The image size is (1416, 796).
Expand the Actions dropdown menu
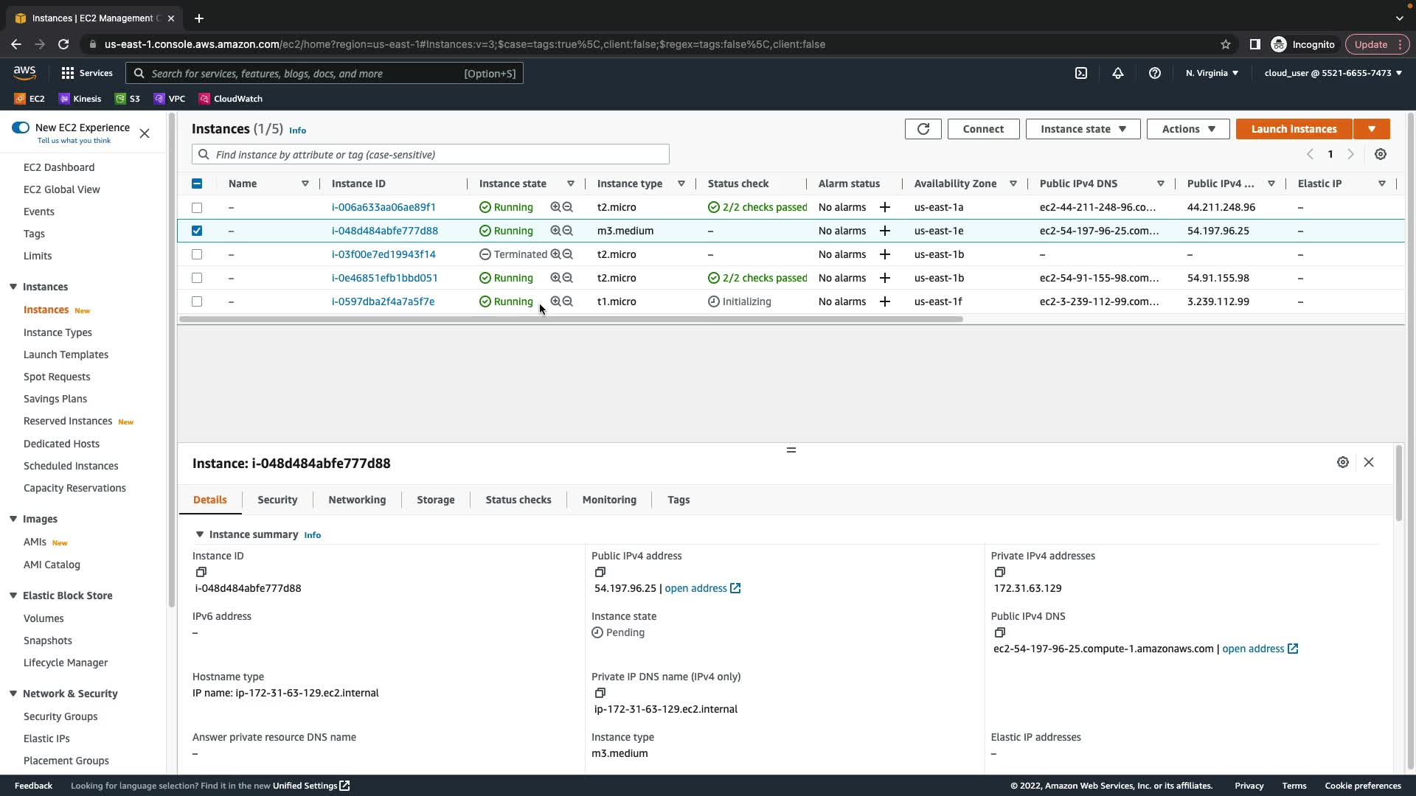coord(1187,129)
